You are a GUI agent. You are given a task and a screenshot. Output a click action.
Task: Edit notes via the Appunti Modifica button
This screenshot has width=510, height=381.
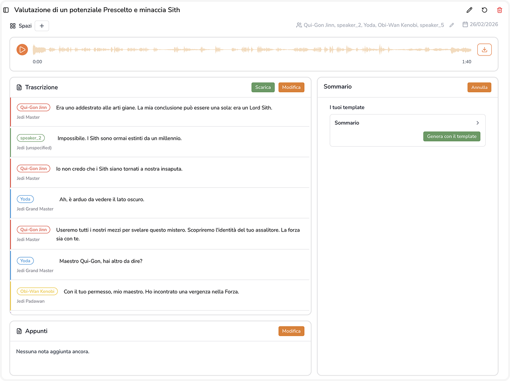click(291, 331)
